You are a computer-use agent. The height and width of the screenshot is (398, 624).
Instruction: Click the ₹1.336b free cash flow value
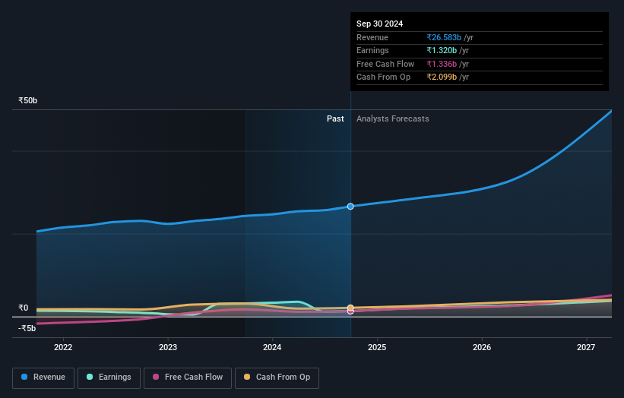(x=442, y=64)
